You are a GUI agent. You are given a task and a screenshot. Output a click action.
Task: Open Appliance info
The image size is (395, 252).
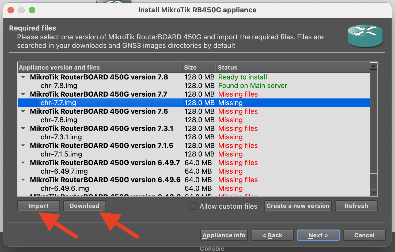click(x=224, y=235)
